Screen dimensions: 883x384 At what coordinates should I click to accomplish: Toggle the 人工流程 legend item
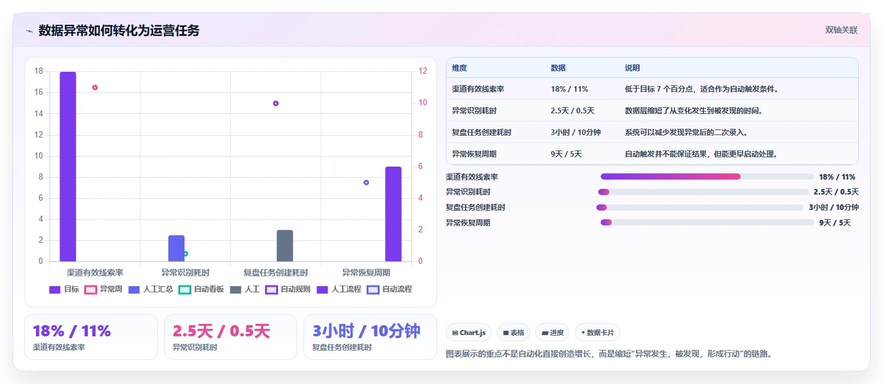point(339,289)
